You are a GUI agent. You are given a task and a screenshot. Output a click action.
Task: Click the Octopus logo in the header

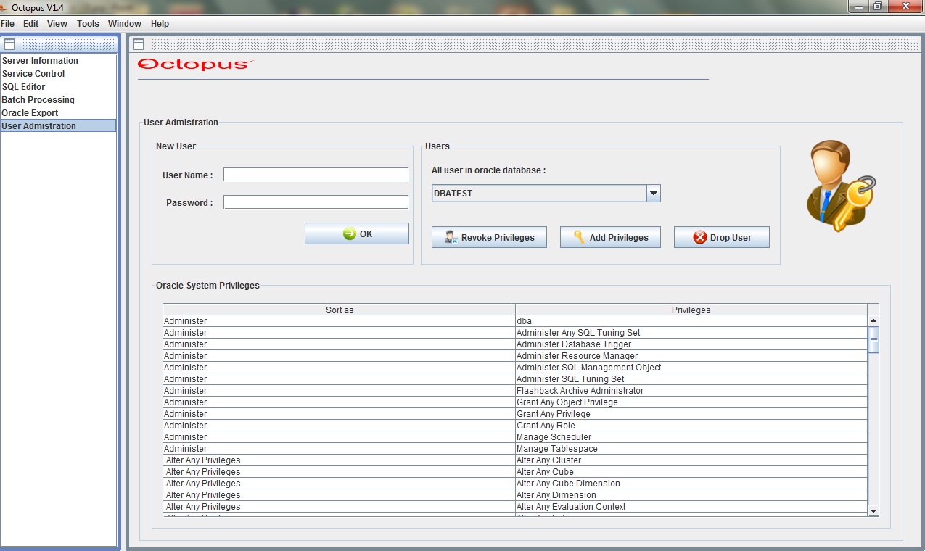pos(195,65)
